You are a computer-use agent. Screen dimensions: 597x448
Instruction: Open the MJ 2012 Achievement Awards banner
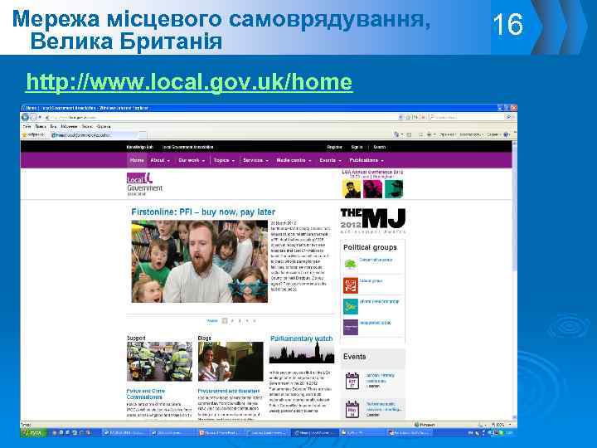[373, 221]
